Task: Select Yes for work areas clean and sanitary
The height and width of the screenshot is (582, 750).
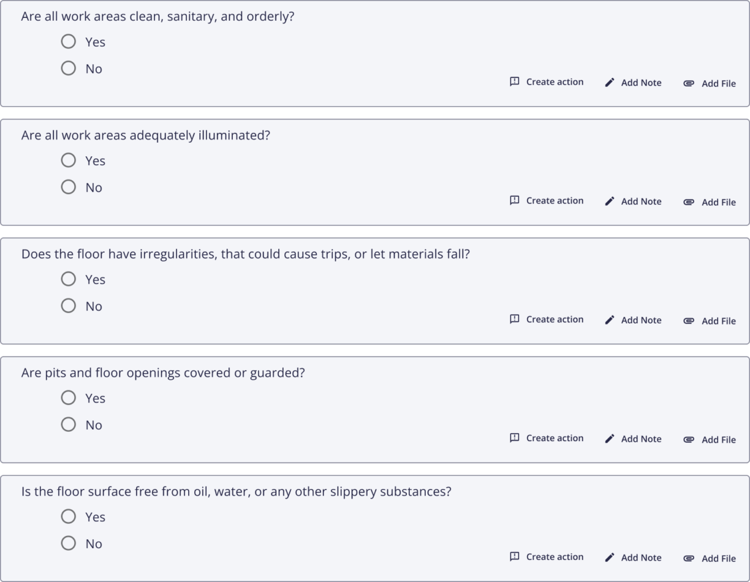Action: 69,42
